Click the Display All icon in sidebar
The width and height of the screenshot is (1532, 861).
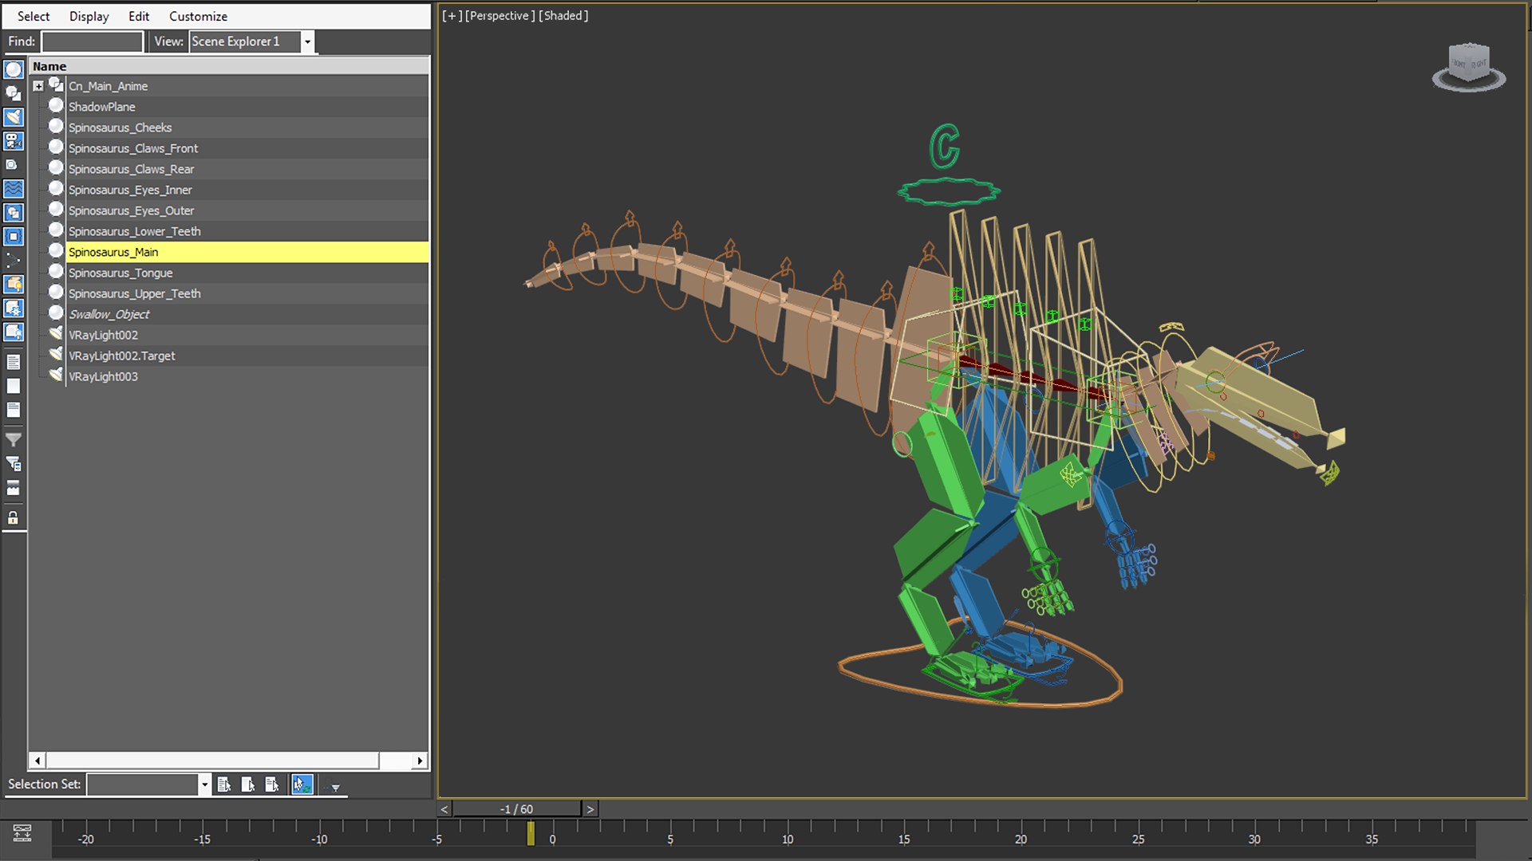pyautogui.click(x=14, y=362)
